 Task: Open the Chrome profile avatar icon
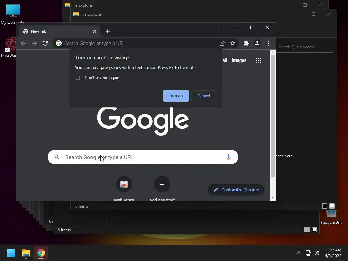(257, 43)
